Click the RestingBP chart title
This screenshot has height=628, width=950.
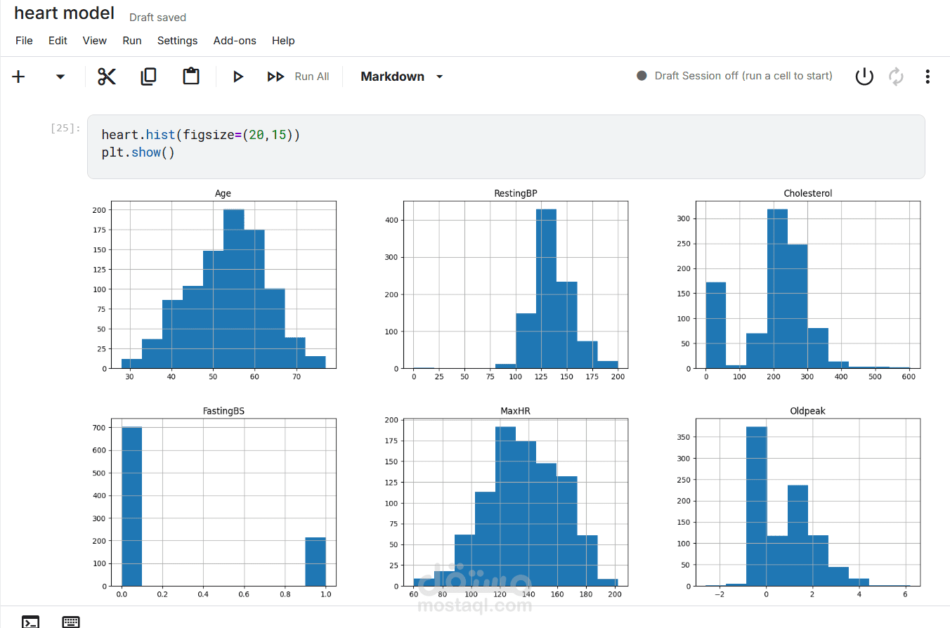pos(516,193)
